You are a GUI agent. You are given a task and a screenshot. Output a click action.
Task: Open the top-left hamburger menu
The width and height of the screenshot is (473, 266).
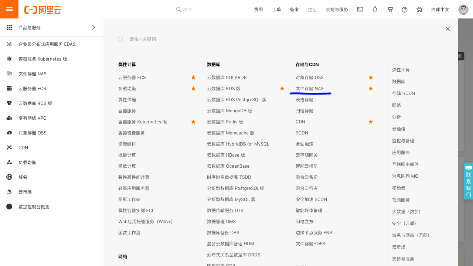9,9
